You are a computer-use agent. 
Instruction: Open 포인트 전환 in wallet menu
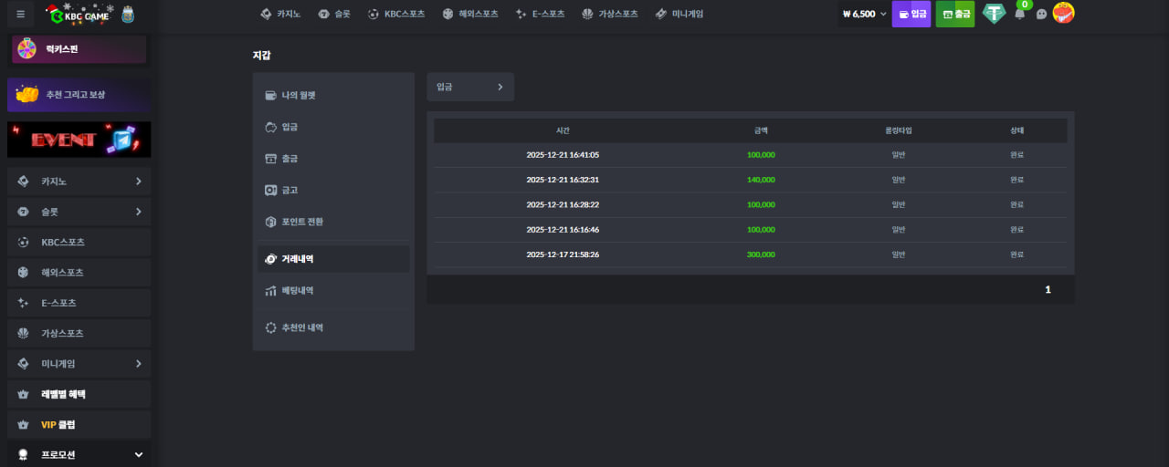(301, 222)
